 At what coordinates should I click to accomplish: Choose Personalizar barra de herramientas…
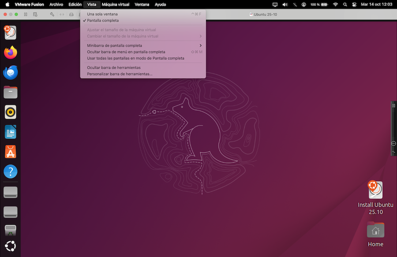pos(120,74)
